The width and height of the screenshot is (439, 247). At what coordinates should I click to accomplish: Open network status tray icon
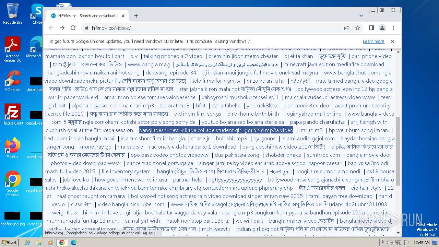tap(398, 243)
